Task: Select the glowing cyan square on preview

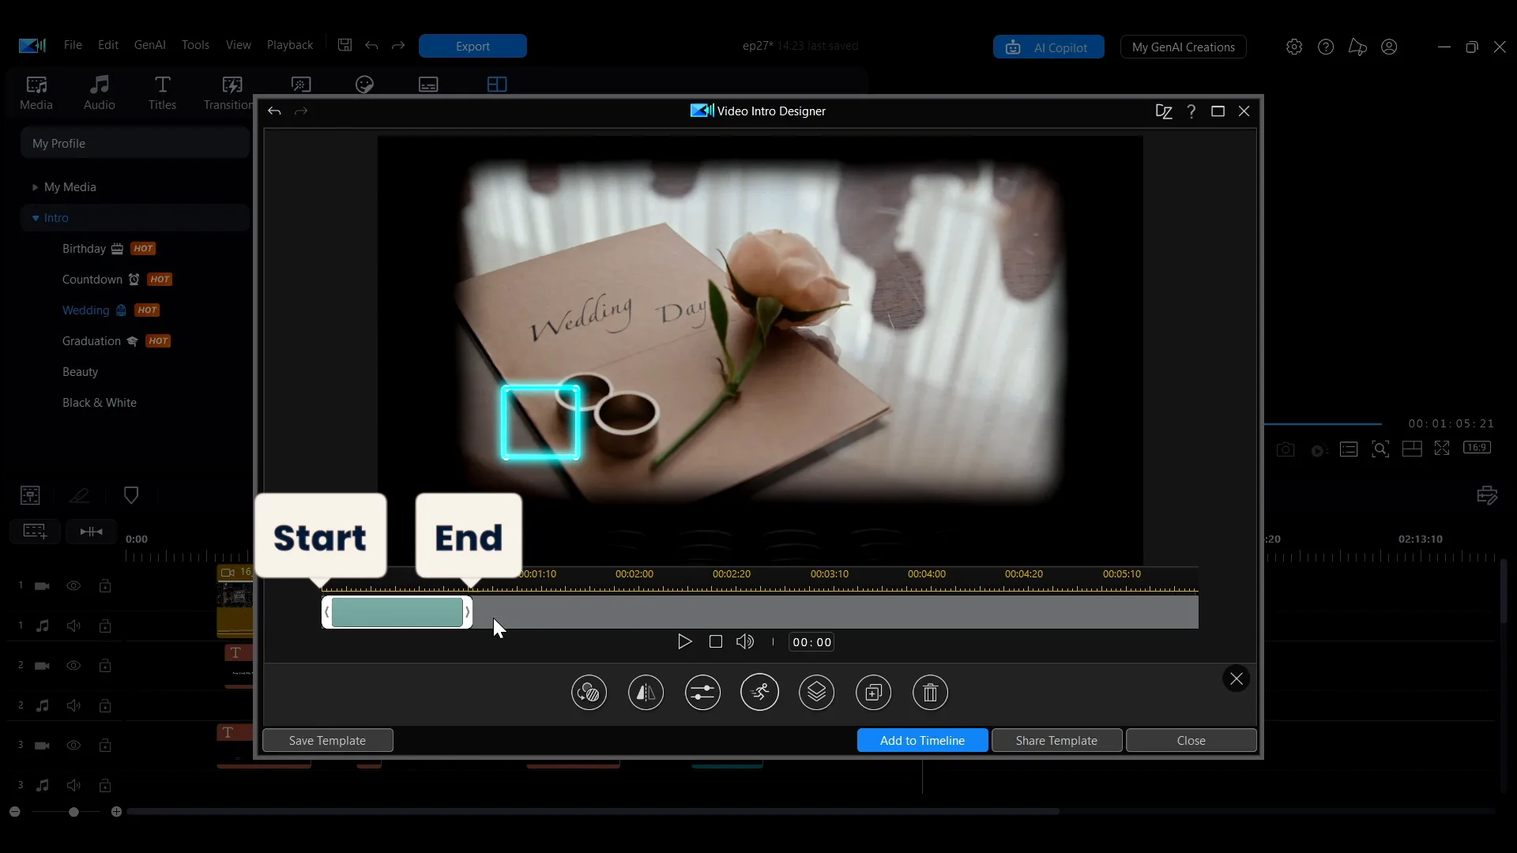Action: click(540, 423)
